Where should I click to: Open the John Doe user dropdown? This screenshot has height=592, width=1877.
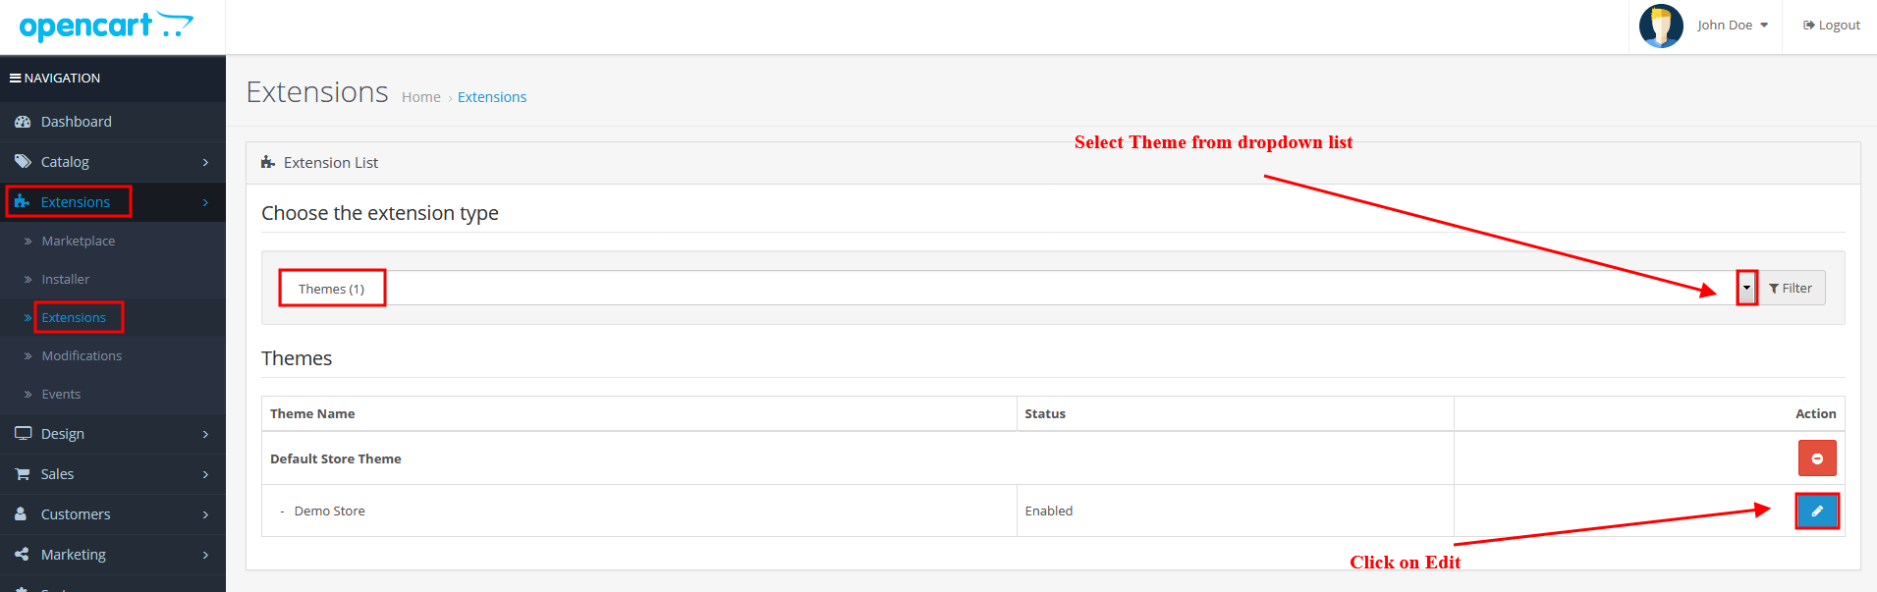pos(1733,26)
